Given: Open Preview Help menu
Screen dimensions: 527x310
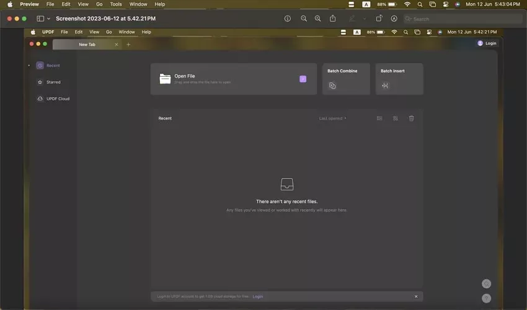Looking at the screenshot, I should point(159,4).
